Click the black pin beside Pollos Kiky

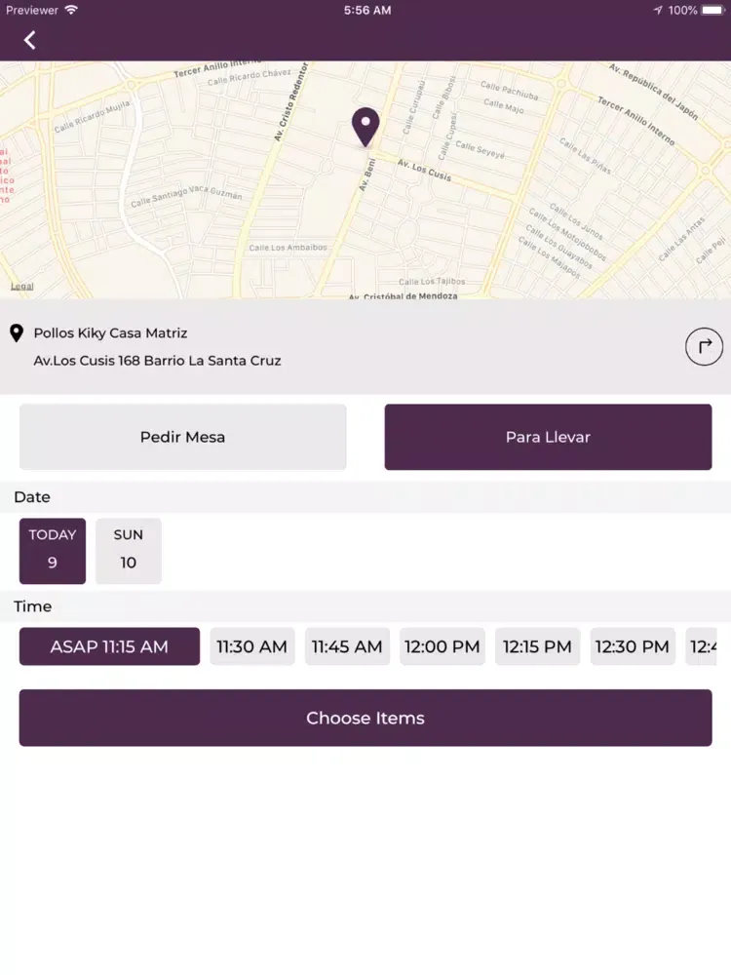[x=17, y=333]
